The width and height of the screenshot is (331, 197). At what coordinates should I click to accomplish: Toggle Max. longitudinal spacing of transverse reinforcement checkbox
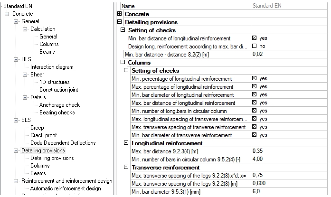coord(255,119)
